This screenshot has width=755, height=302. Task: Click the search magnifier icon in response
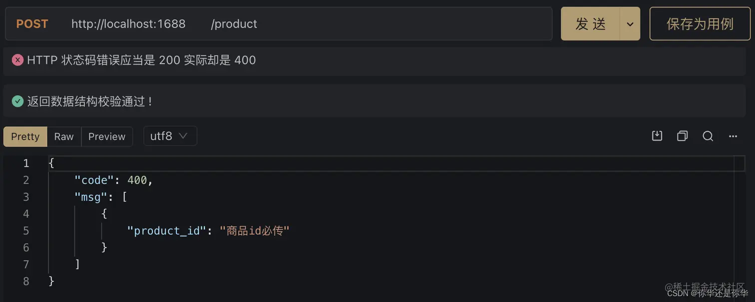708,136
